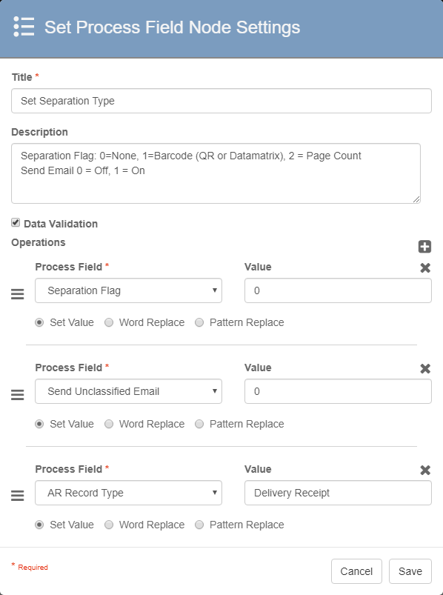
Task: Click the Description text area resize grip
Action: (416, 199)
